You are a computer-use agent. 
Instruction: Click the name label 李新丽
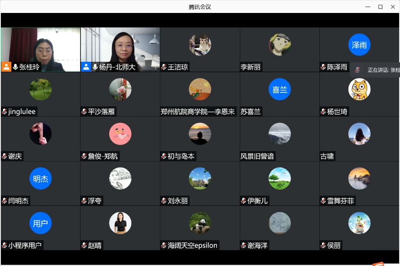251,67
